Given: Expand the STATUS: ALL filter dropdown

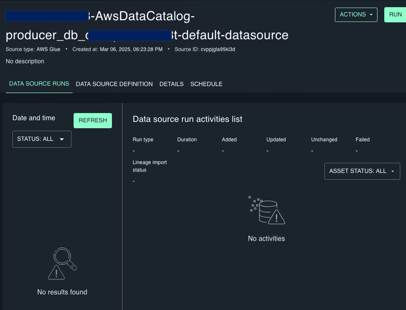Looking at the screenshot, I should coord(42,139).
